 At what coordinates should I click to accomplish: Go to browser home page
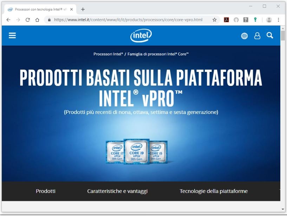click(x=37, y=20)
